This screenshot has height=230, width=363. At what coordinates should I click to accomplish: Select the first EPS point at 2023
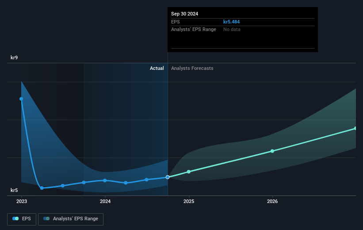(21, 99)
